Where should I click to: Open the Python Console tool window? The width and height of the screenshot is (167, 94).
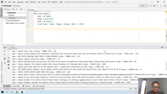pos(39,86)
